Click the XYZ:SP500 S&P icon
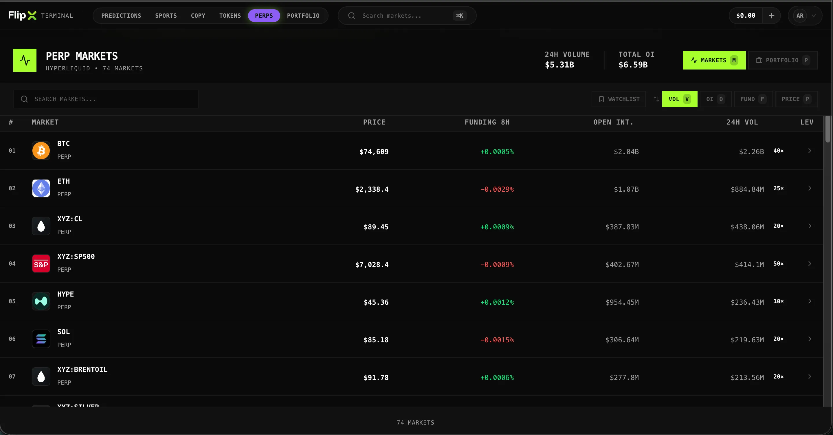833x435 pixels. (41, 264)
